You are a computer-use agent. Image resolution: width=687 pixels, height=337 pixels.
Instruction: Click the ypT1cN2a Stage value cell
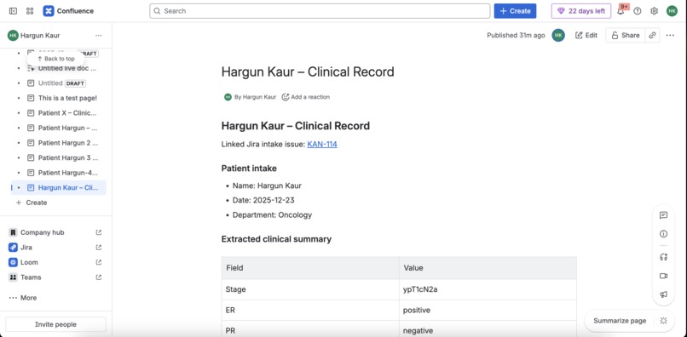(x=488, y=289)
